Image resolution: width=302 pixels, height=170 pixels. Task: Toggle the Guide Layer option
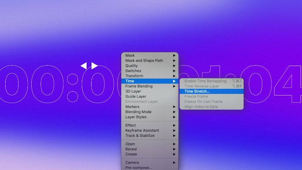pyautogui.click(x=135, y=96)
